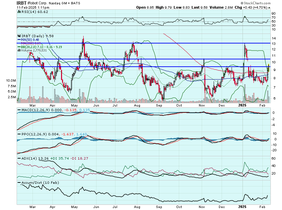Viewport: 282px width, 210px height.
Task: Select the IRBT (Daily) 9.58 legend
Action: click(37, 36)
